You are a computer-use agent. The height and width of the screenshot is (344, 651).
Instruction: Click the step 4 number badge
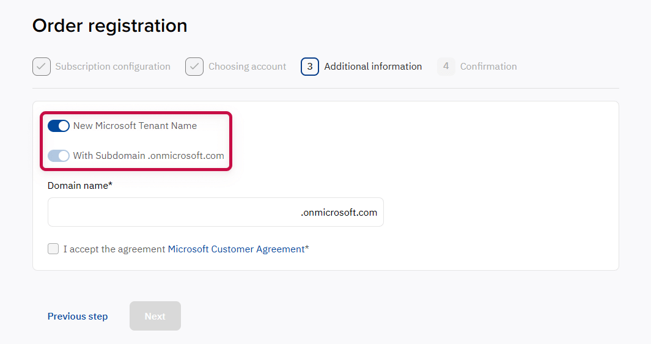pos(446,67)
